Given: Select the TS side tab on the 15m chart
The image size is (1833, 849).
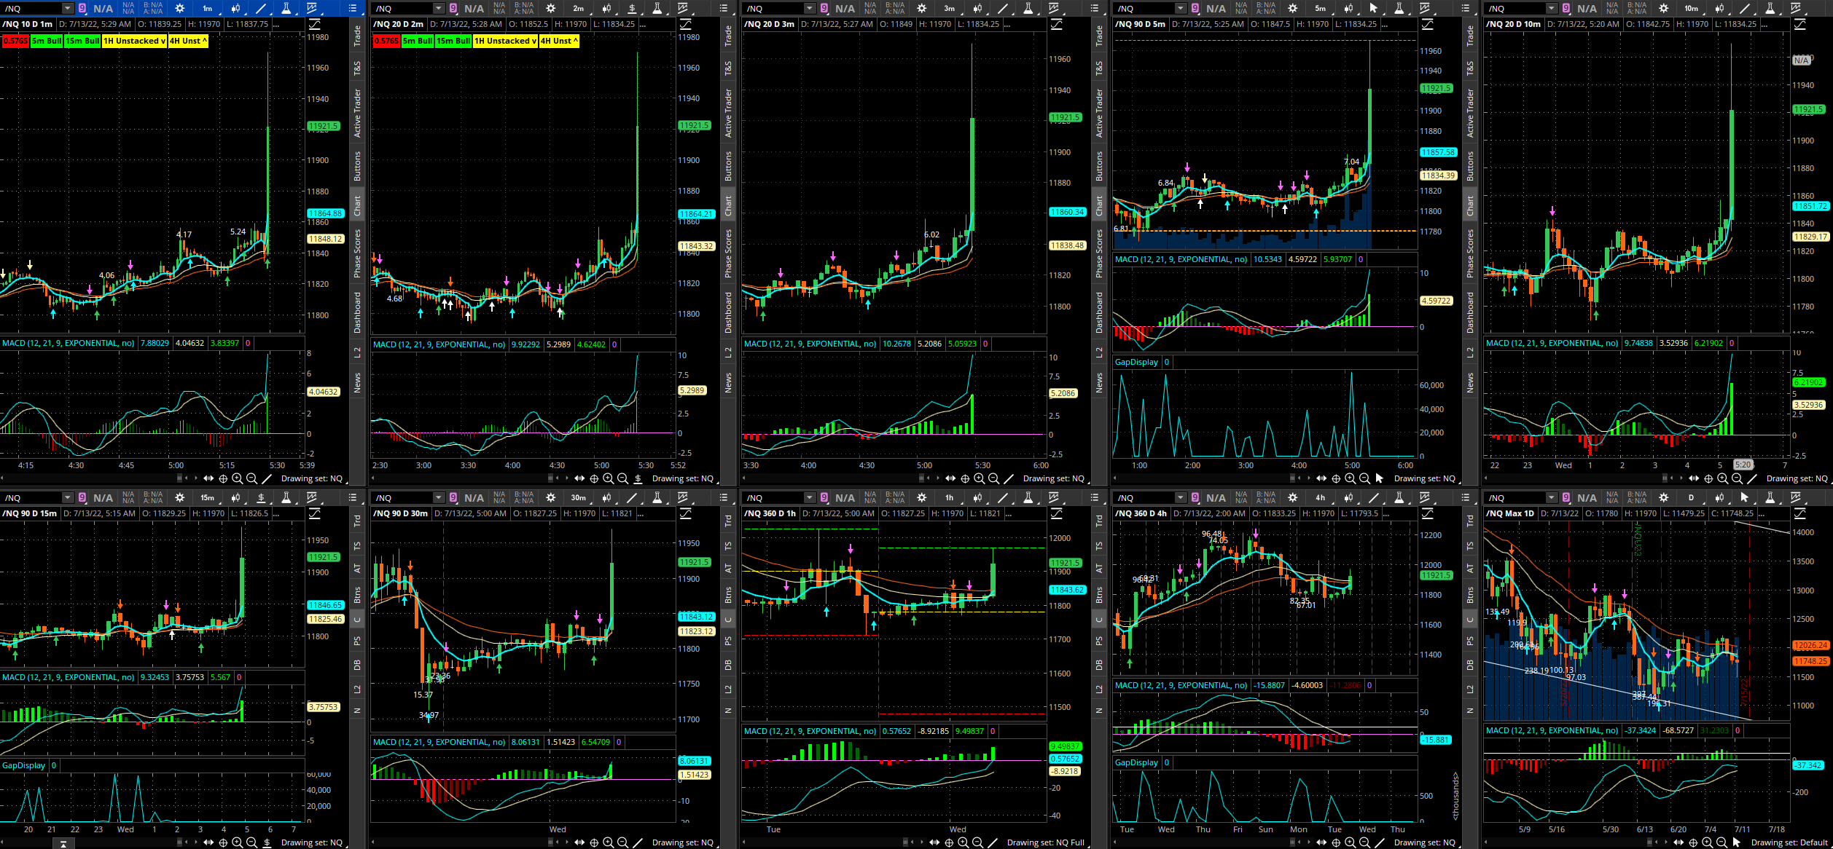Looking at the screenshot, I should (x=357, y=545).
